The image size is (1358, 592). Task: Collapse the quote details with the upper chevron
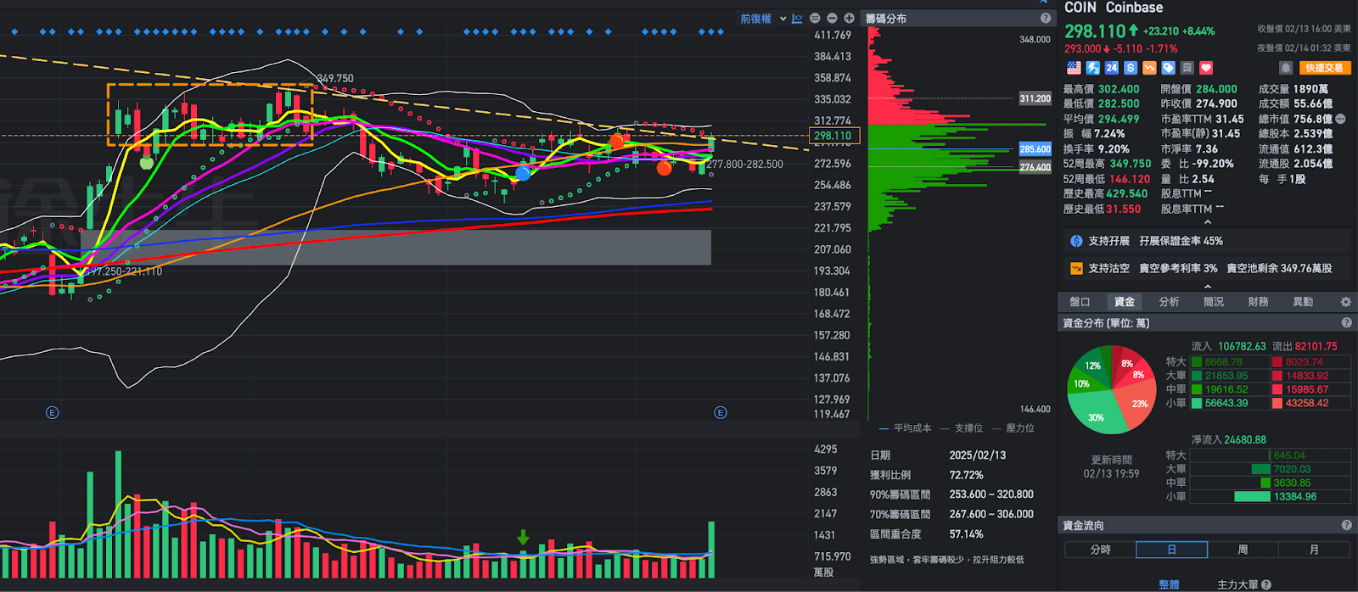click(1207, 222)
